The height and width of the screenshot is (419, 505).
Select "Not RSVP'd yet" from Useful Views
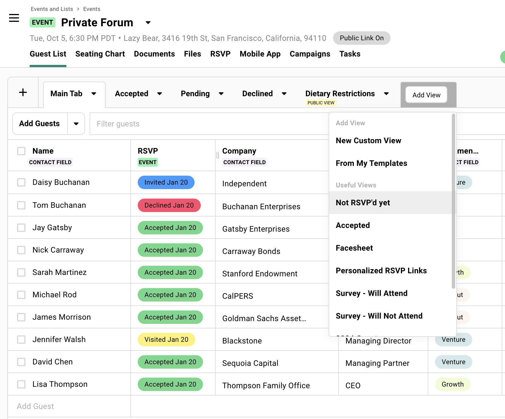(363, 203)
